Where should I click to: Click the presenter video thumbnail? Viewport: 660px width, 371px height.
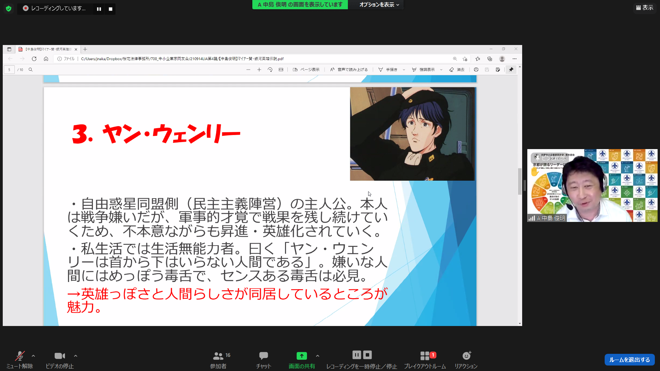(x=592, y=185)
